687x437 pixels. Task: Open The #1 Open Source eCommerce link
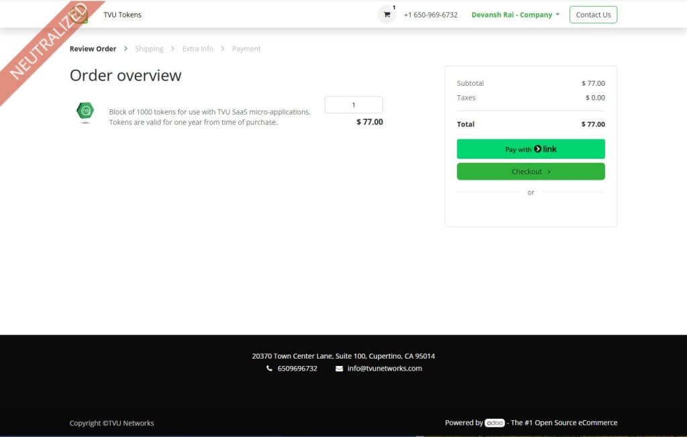pos(564,423)
